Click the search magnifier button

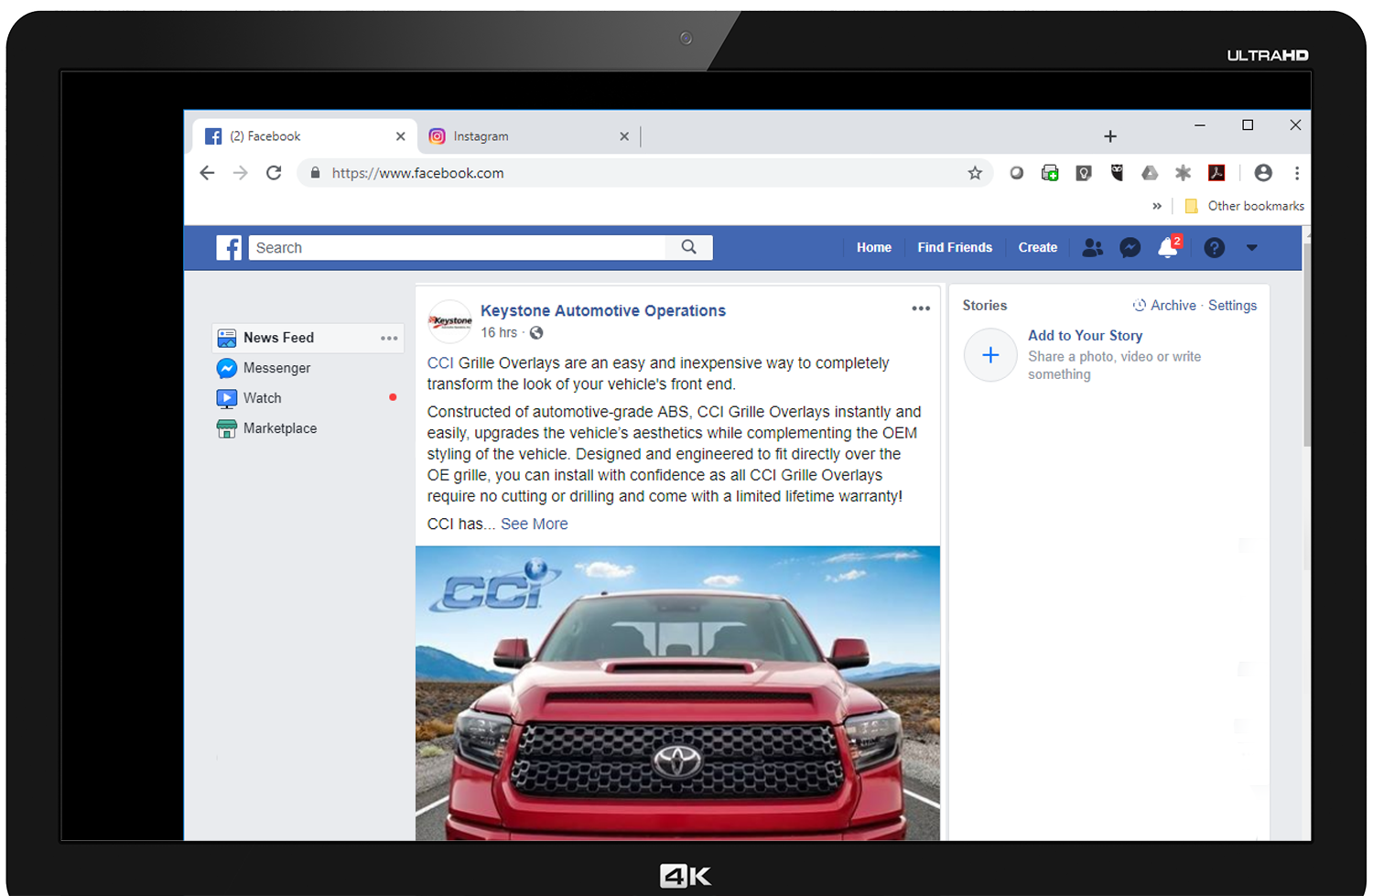(x=689, y=247)
